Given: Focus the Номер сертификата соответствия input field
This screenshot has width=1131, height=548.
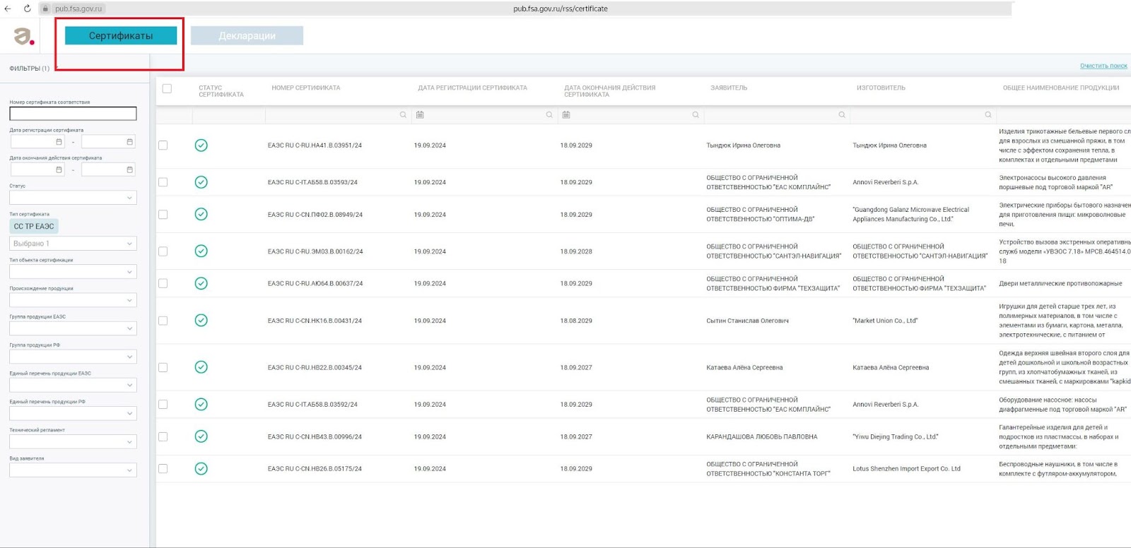Looking at the screenshot, I should (x=73, y=114).
